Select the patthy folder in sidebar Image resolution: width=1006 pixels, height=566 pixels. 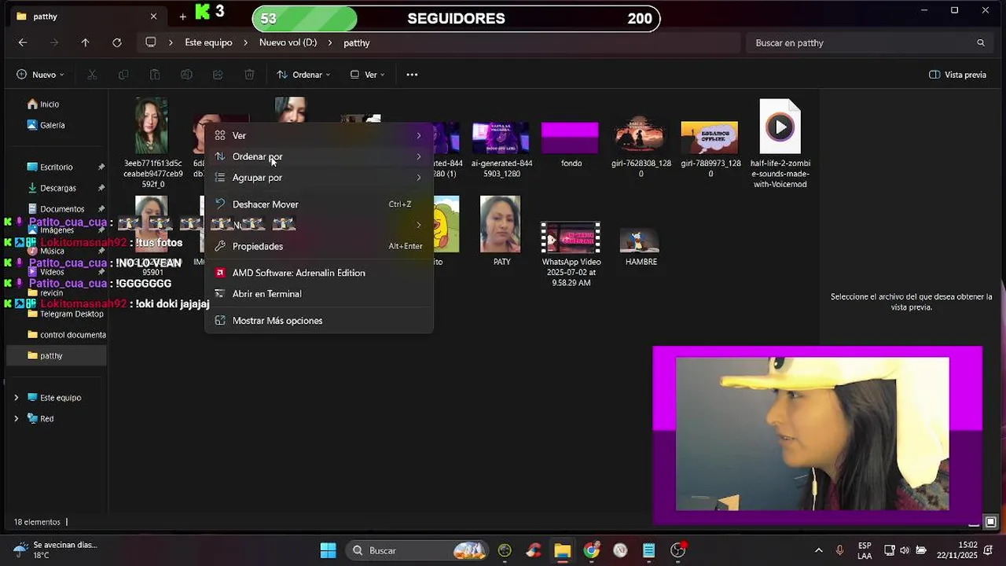(55, 355)
